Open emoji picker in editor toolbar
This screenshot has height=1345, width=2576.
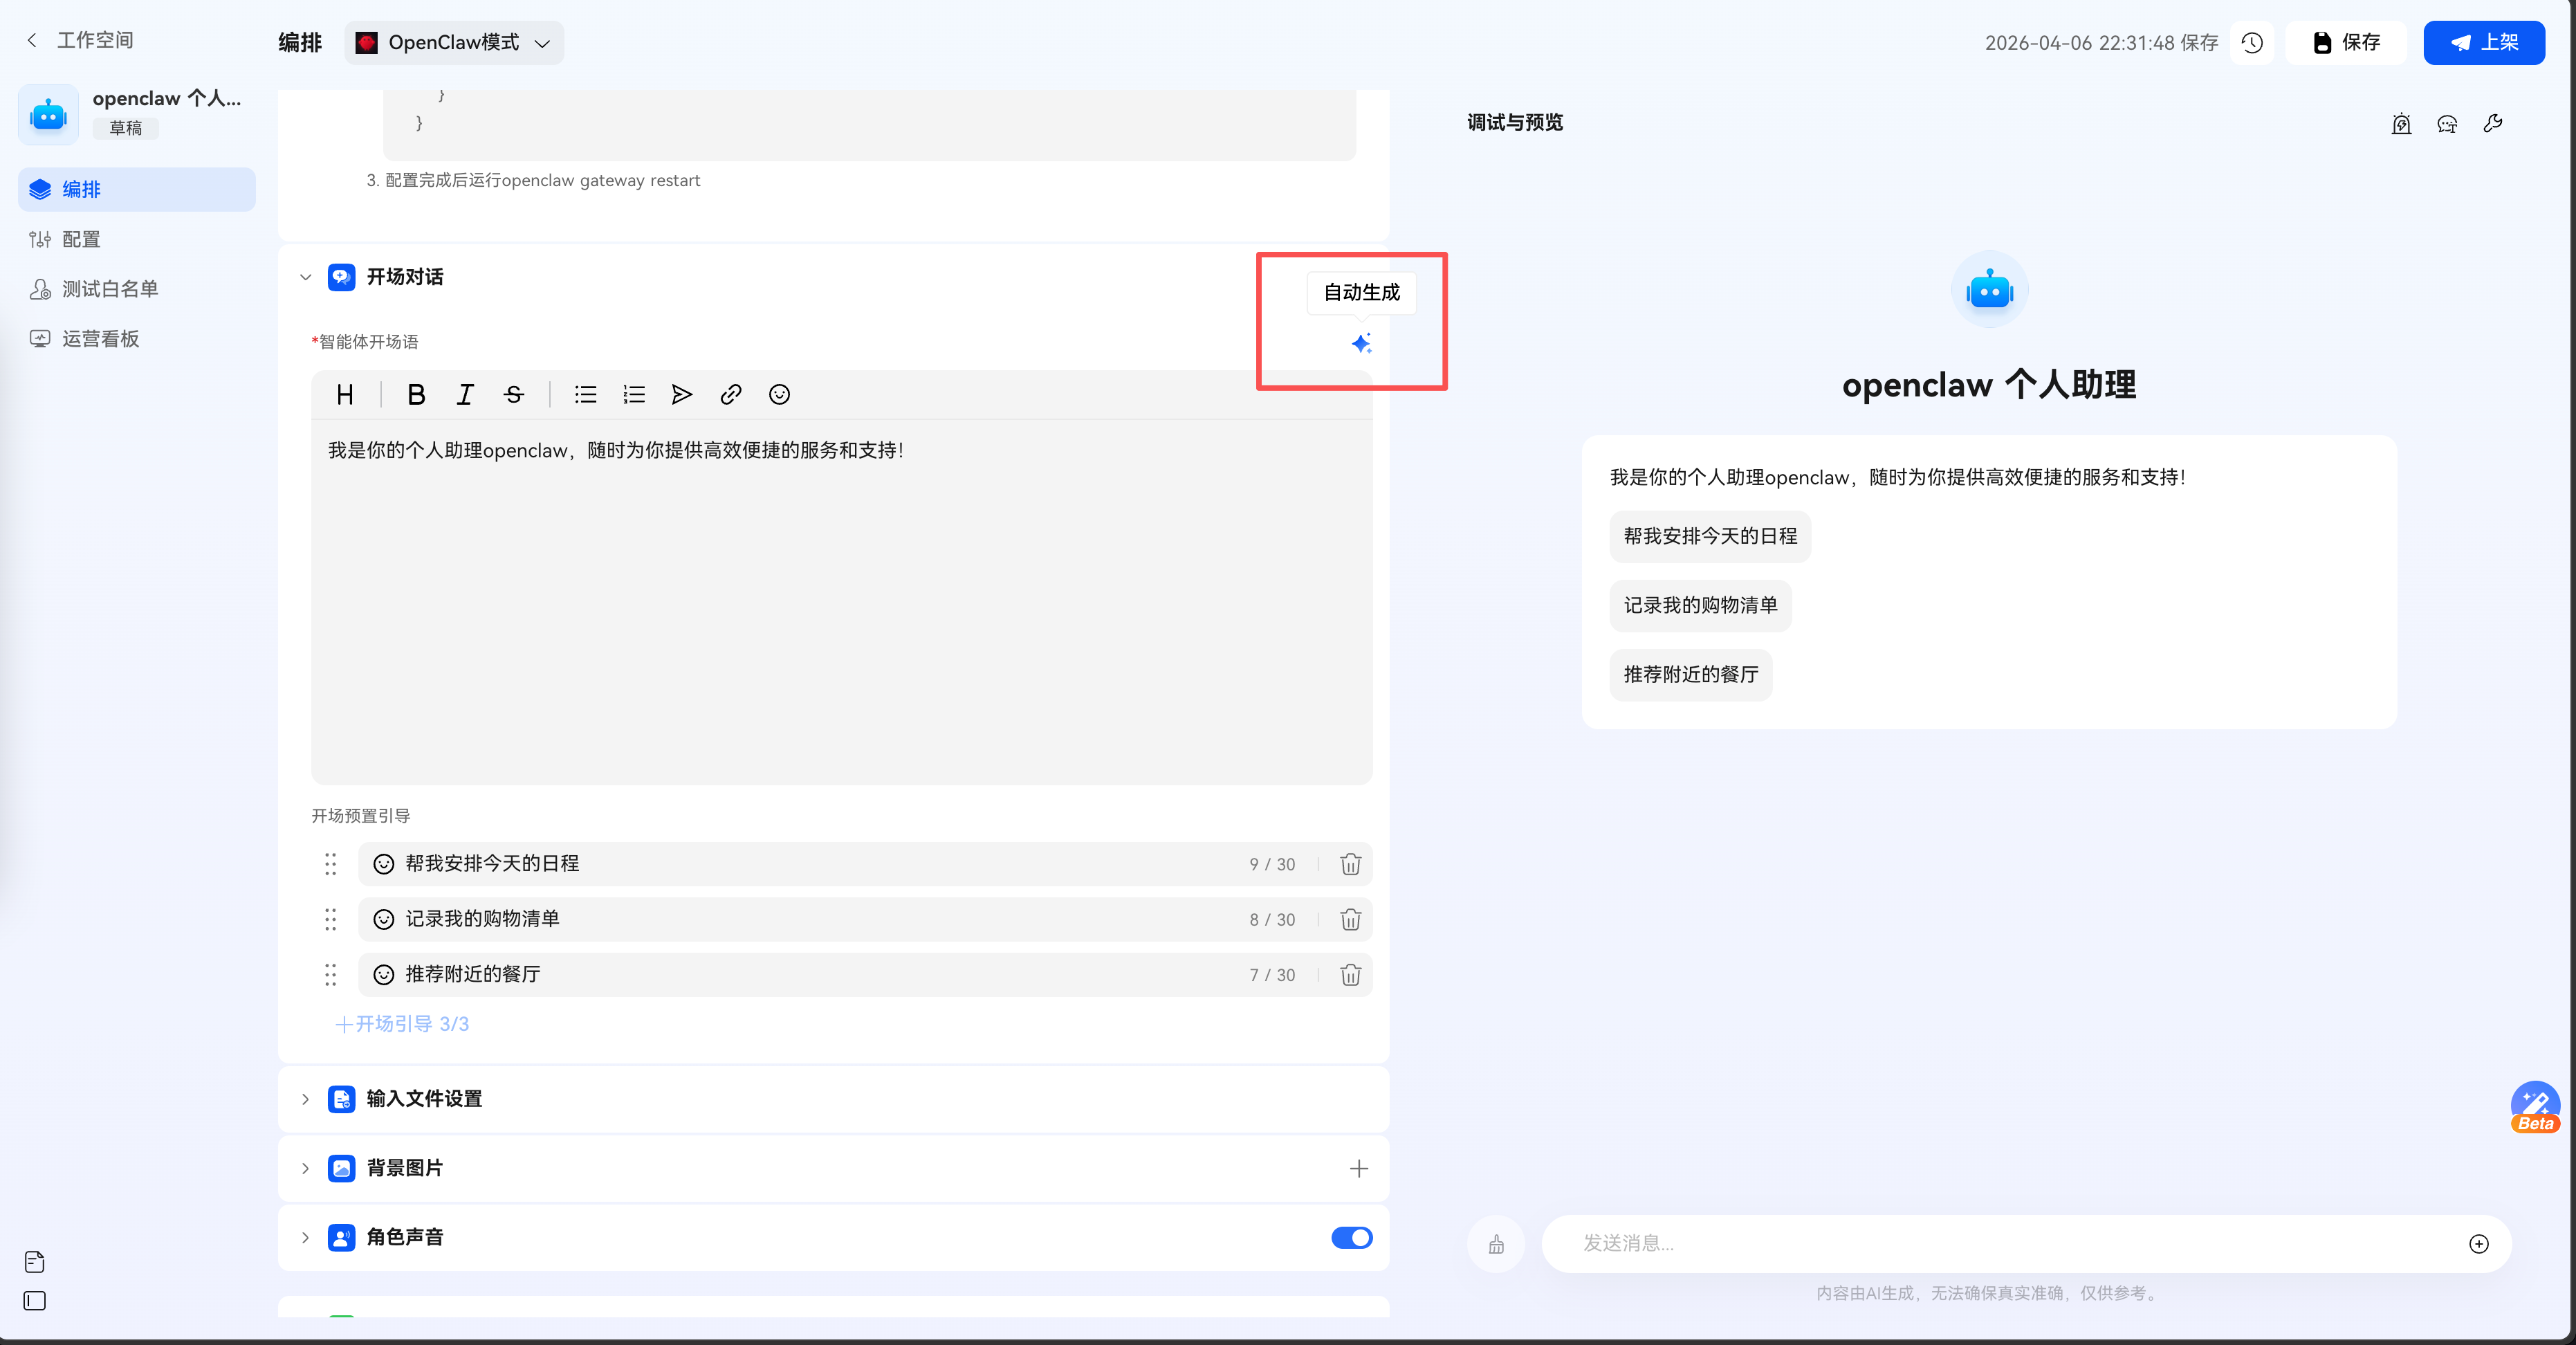point(780,395)
